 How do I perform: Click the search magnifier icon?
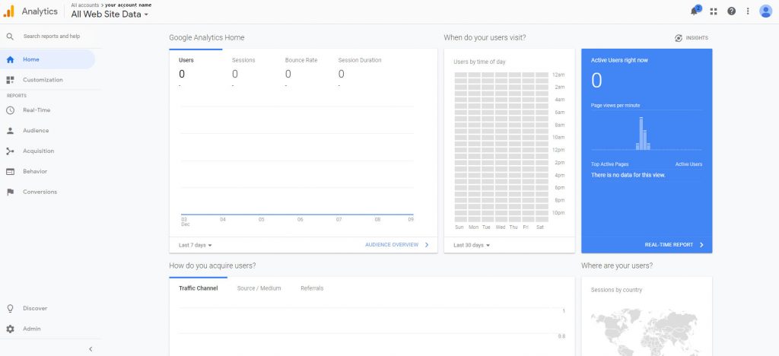tap(10, 37)
